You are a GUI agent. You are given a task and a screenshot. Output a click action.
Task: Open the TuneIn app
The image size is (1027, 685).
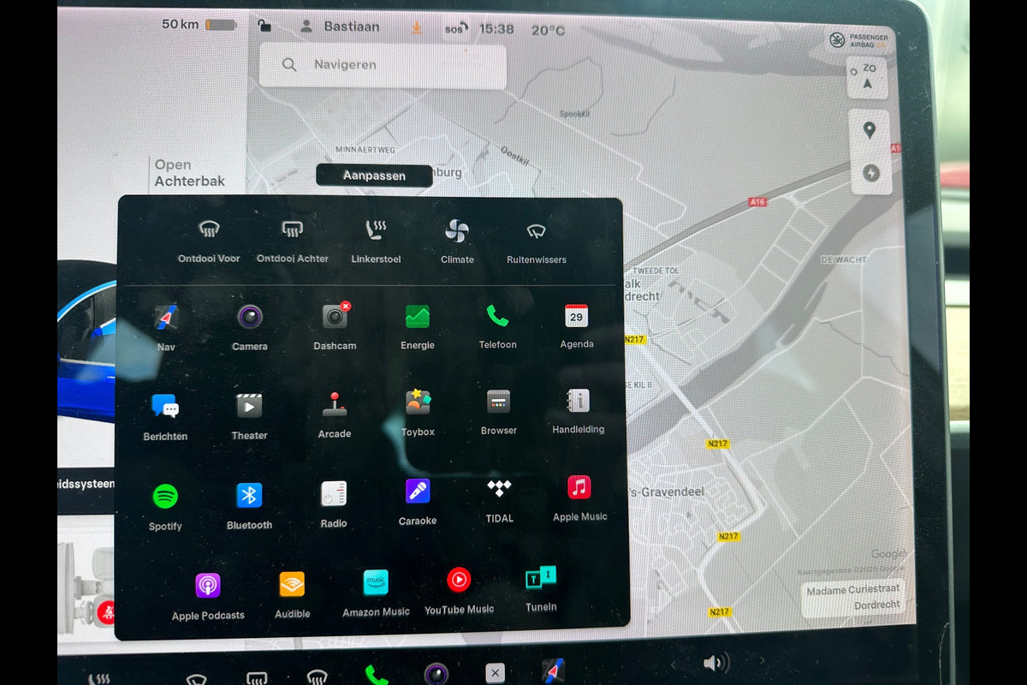click(x=541, y=588)
